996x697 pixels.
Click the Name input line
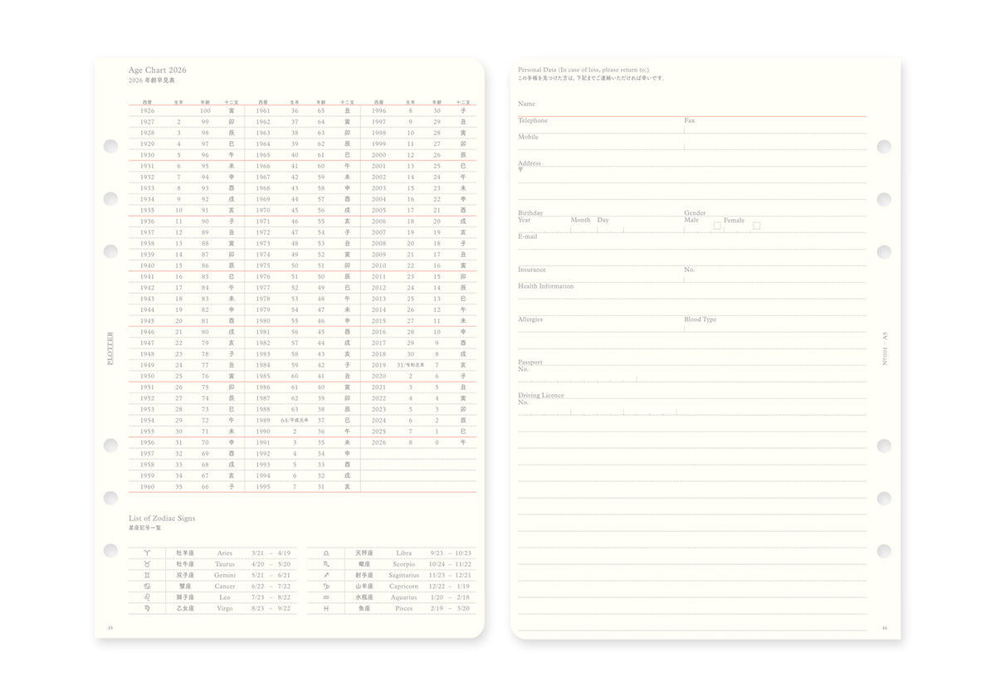click(693, 110)
